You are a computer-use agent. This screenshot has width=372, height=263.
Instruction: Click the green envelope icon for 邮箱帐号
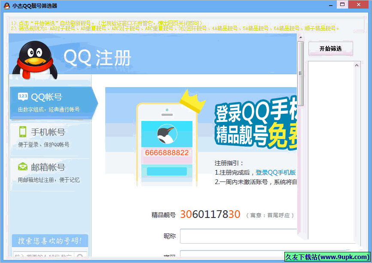pyautogui.click(x=23, y=166)
